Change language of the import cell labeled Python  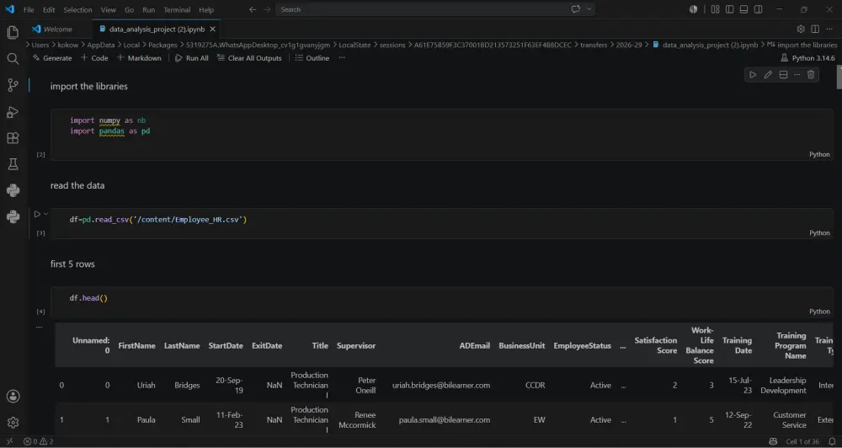tap(819, 154)
